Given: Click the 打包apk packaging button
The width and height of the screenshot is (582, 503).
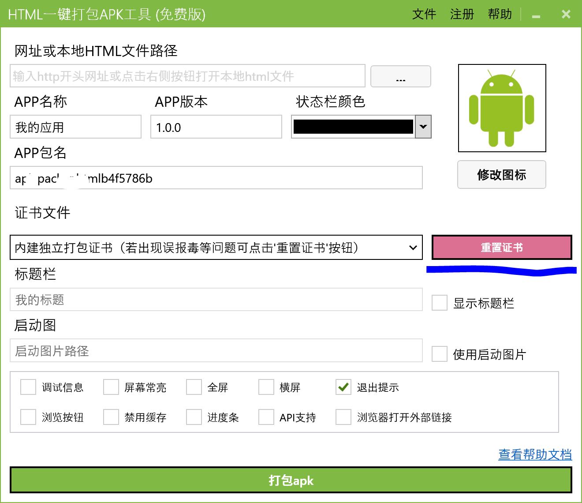Looking at the screenshot, I should coord(291,480).
